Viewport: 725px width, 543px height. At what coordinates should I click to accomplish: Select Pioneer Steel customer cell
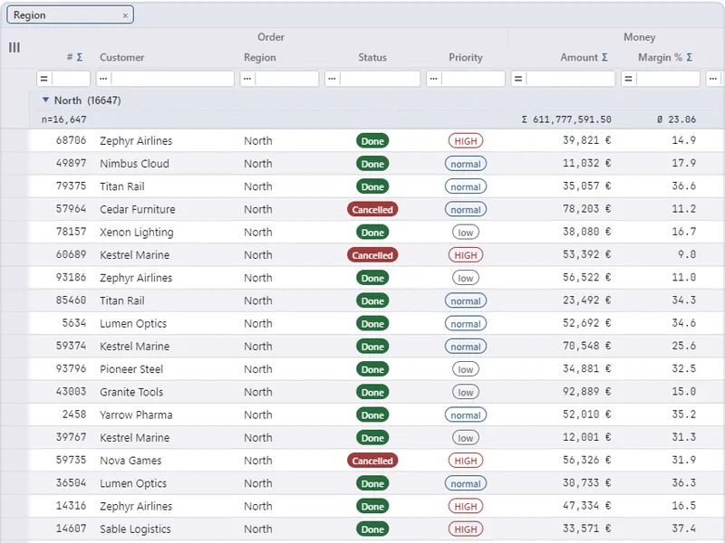click(x=131, y=369)
